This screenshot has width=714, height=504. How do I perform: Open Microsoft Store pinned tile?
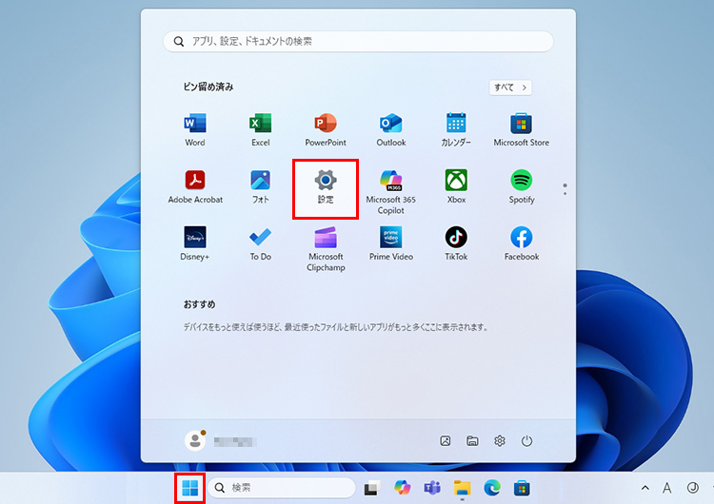click(x=522, y=129)
